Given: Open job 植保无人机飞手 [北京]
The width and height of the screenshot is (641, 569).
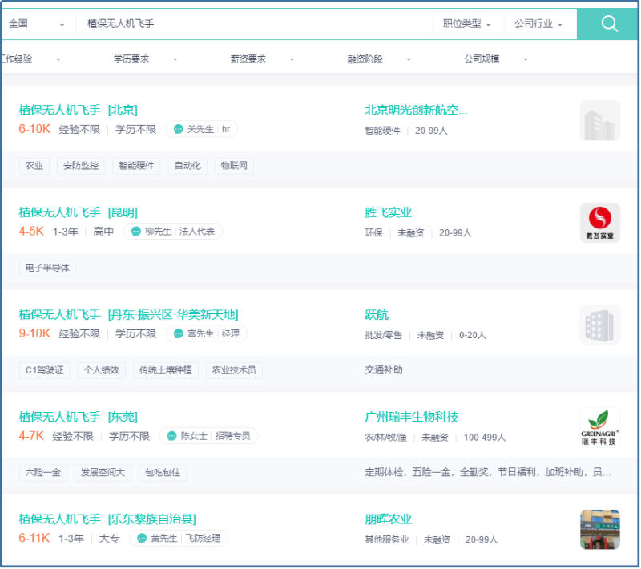Looking at the screenshot, I should pos(78,110).
